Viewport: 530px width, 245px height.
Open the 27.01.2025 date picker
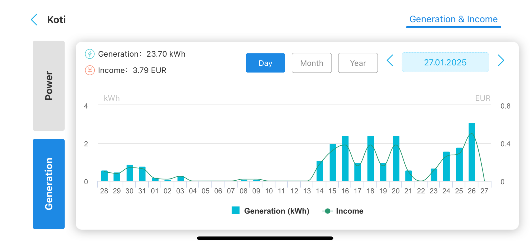click(x=445, y=62)
